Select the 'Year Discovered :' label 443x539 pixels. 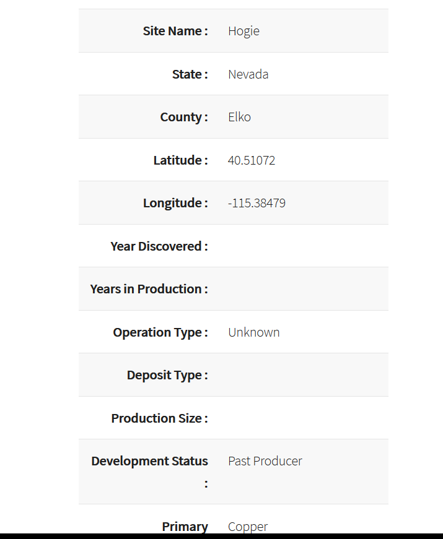tap(159, 246)
